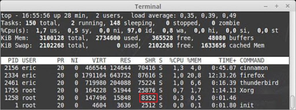Click Xorg's TIME+ value 1:14.13

click(224, 90)
